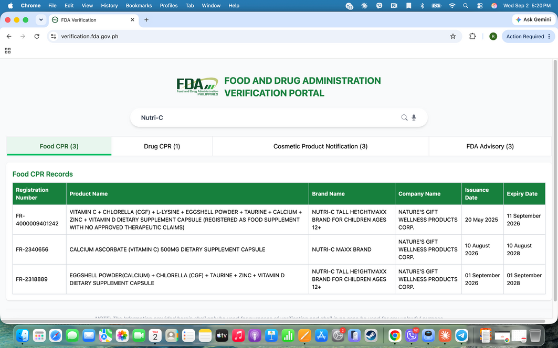Open the History menu in menu bar
Viewport: 558px width, 348px height.
[109, 6]
